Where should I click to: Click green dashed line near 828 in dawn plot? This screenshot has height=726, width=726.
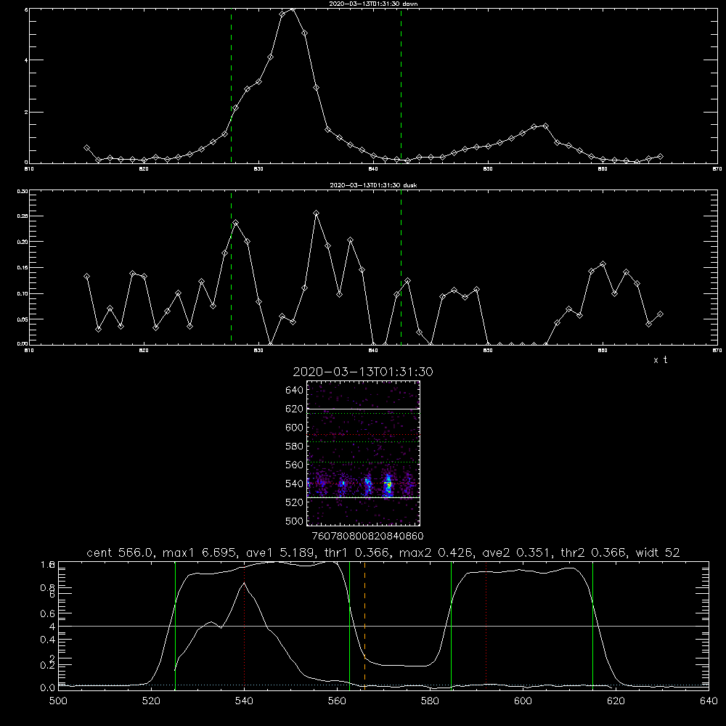(231, 86)
